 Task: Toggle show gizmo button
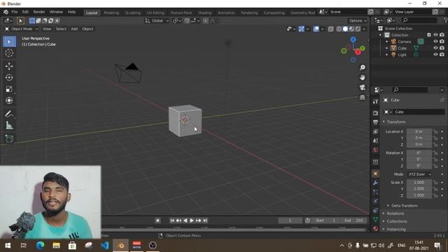(x=302, y=29)
